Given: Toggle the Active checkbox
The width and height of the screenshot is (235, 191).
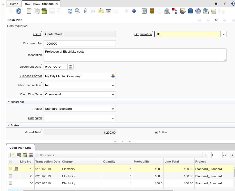Looking at the screenshot, I should [156, 132].
